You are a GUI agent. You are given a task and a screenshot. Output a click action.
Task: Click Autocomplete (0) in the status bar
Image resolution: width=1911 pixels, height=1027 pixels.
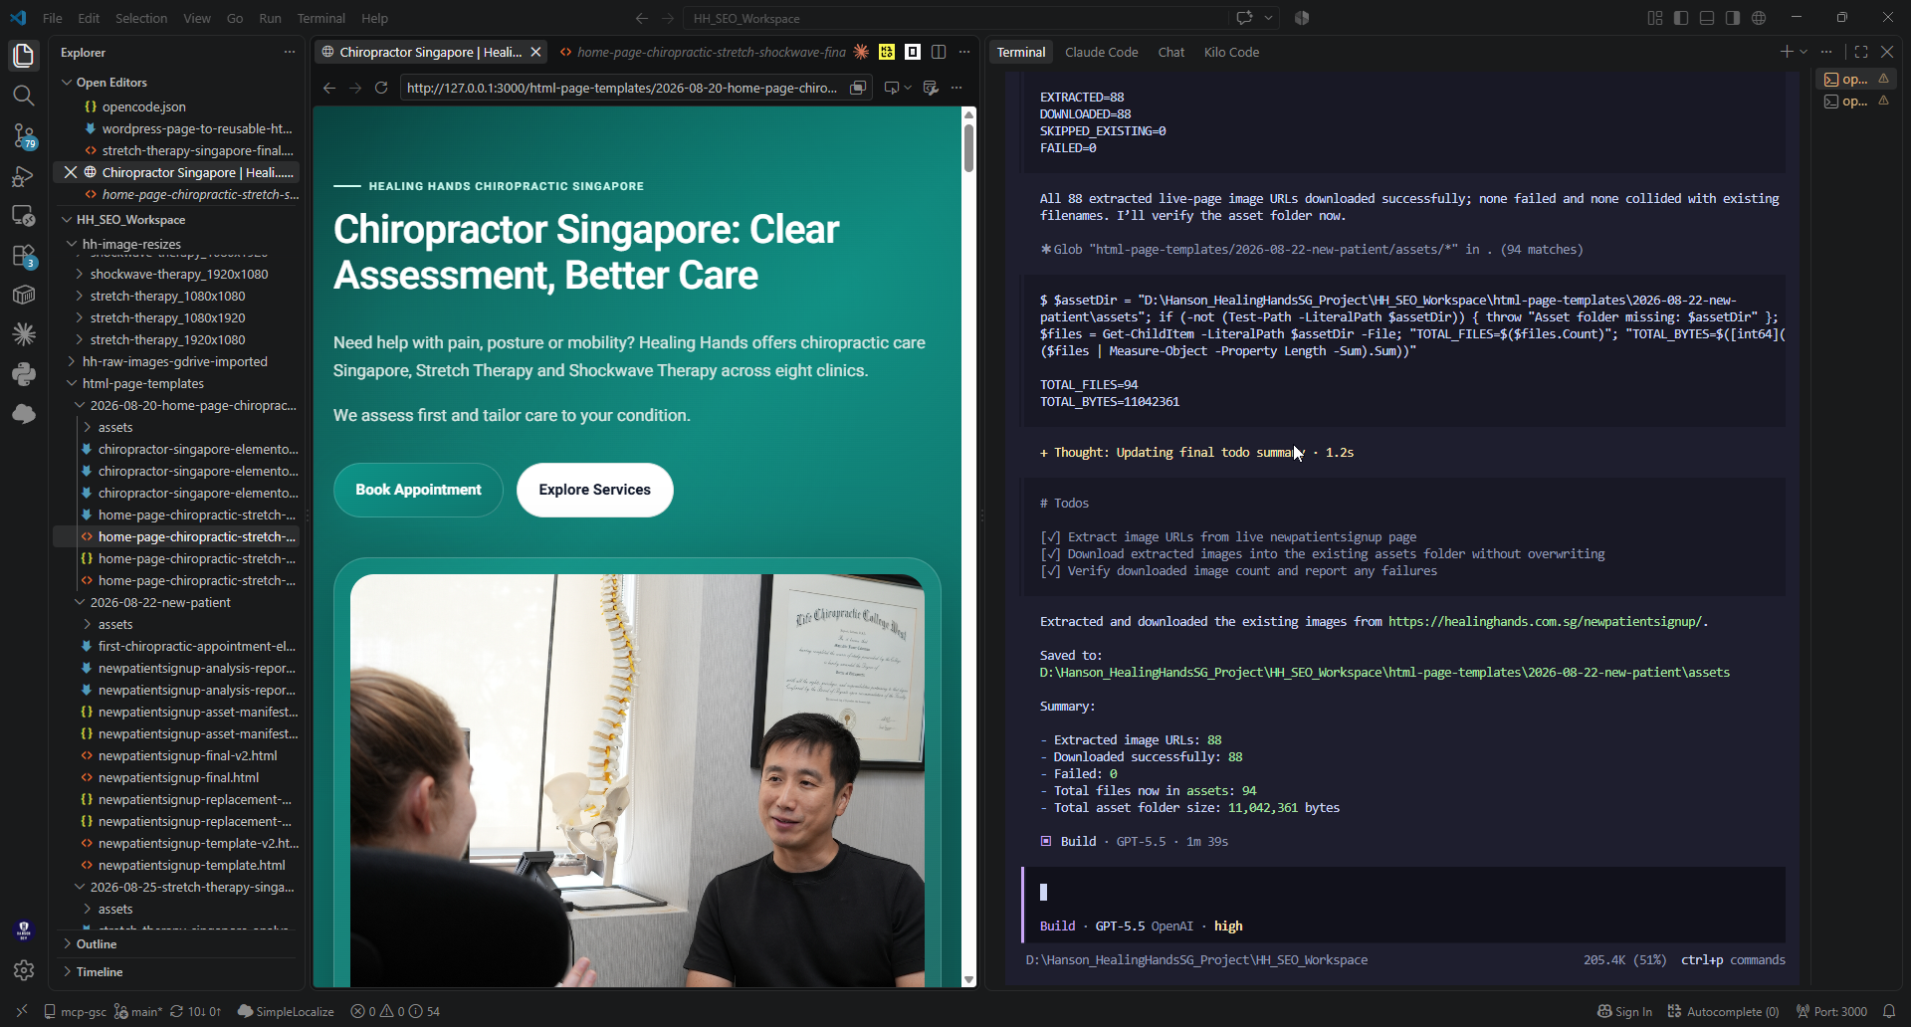pyautogui.click(x=1723, y=1011)
